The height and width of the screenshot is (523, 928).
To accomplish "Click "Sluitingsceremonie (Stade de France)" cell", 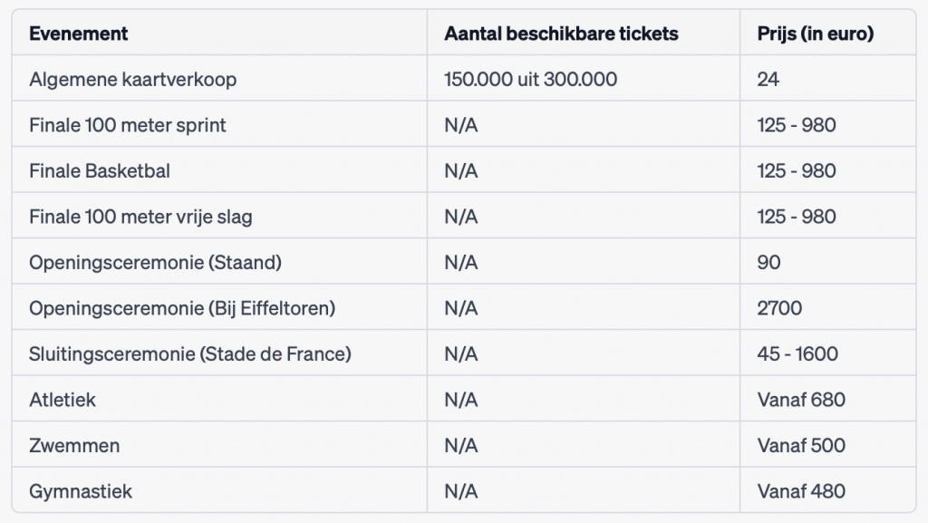I will pyautogui.click(x=190, y=354).
